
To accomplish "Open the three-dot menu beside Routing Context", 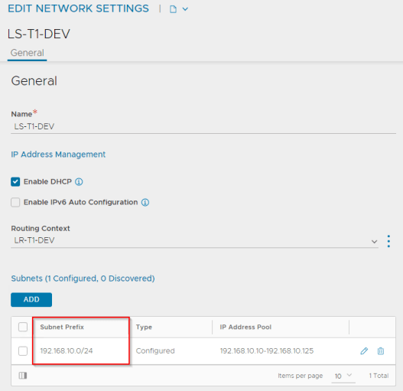I will (x=388, y=241).
